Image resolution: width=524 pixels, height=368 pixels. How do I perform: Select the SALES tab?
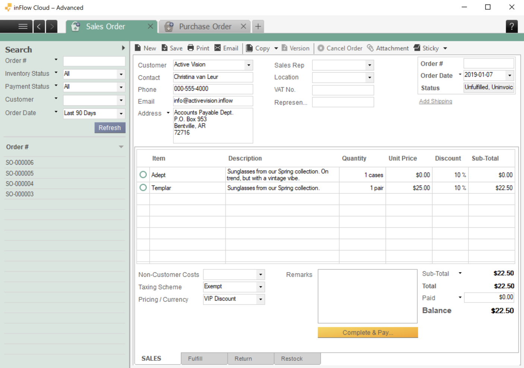click(158, 359)
